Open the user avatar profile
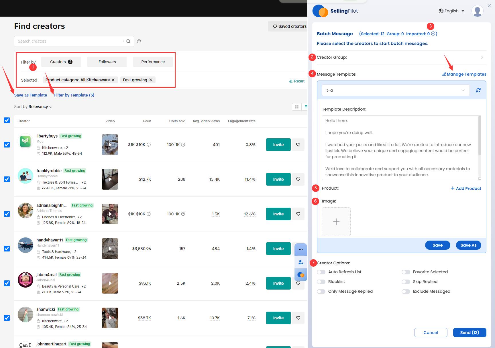Screen dimensions: 495x348 [477, 11]
